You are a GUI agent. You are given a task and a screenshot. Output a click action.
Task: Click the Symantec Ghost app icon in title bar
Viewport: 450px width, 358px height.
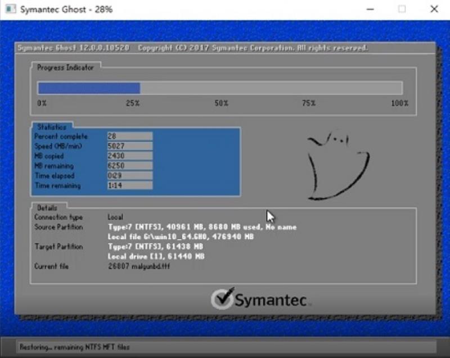pyautogui.click(x=11, y=9)
